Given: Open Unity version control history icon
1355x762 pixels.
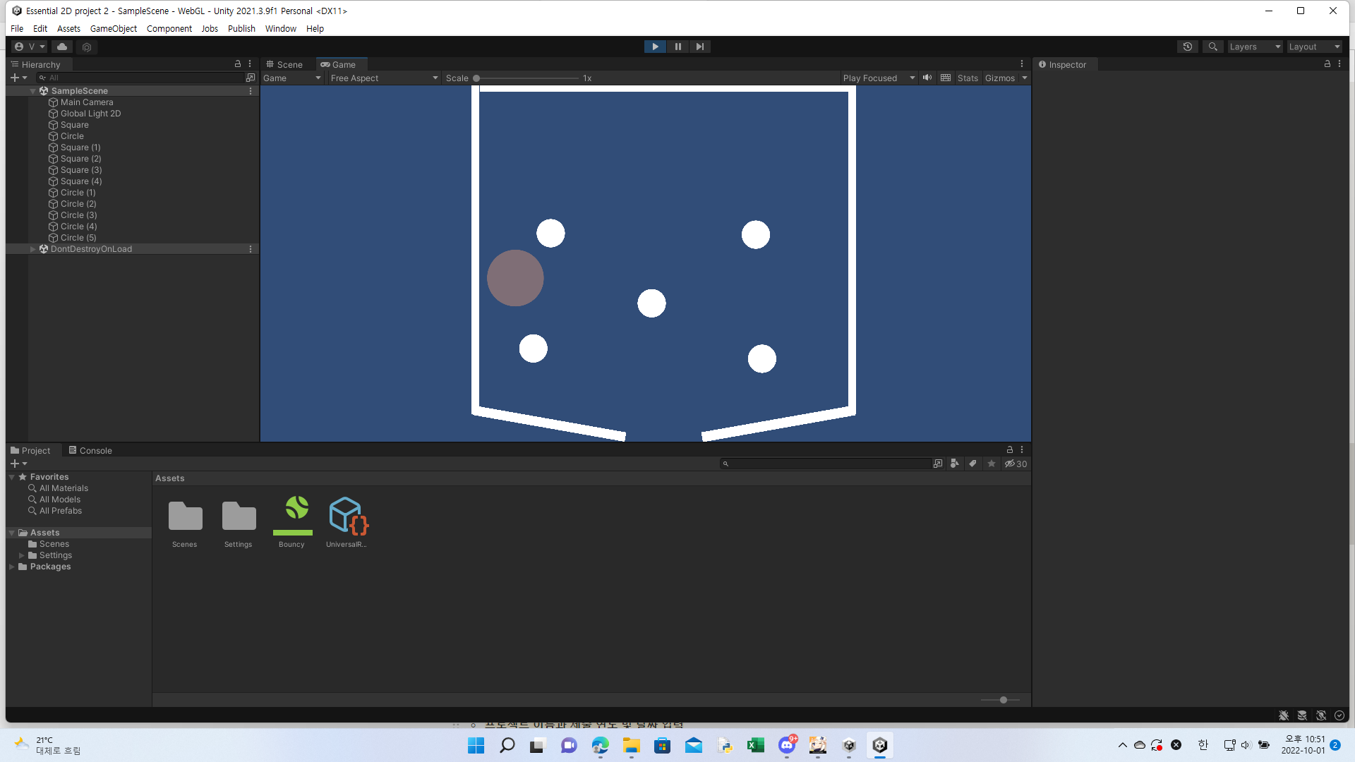Looking at the screenshot, I should point(1187,47).
